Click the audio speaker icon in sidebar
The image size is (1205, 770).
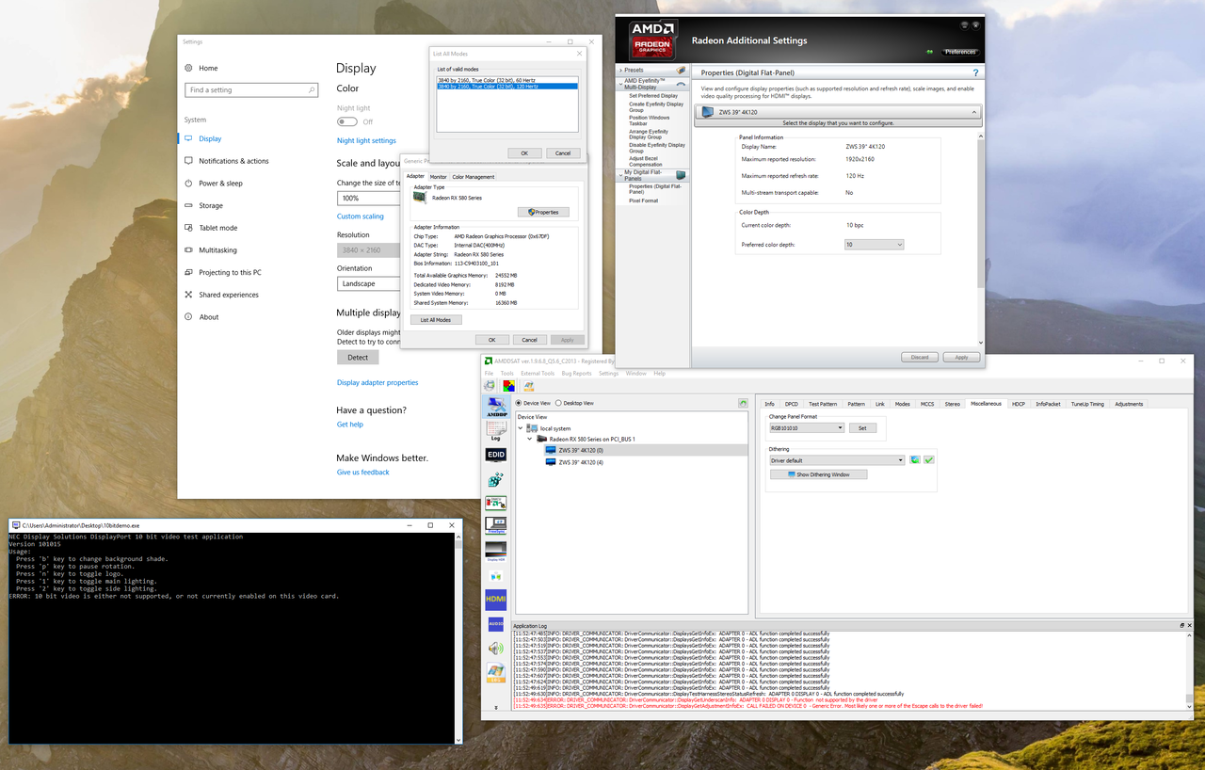point(495,648)
